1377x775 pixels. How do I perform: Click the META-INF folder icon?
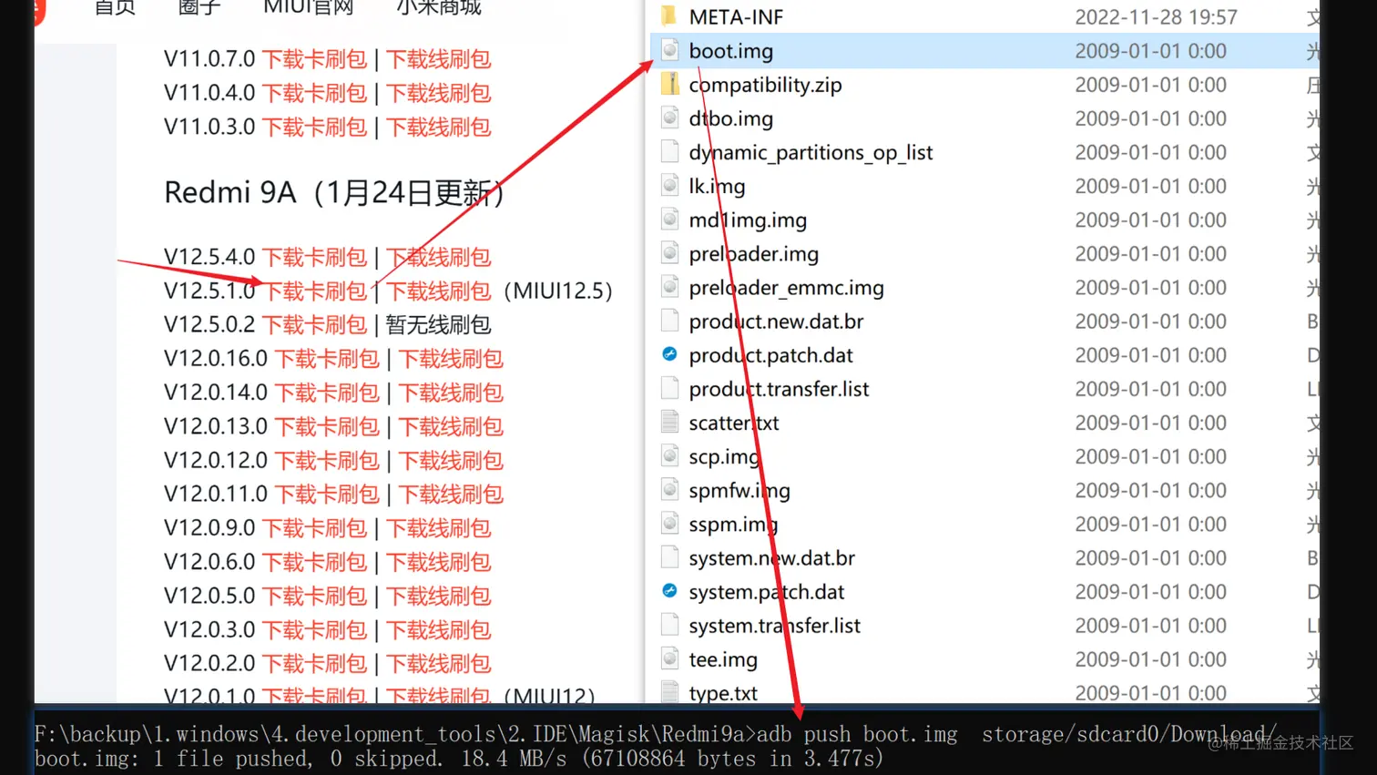coord(669,16)
